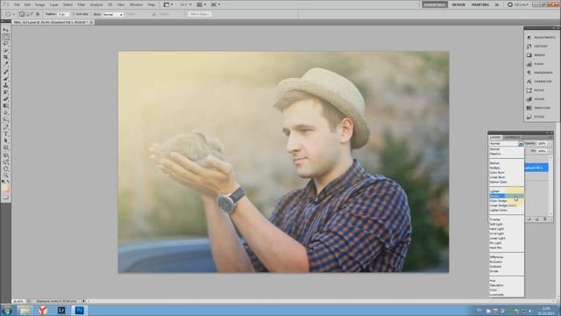The height and width of the screenshot is (316, 561).
Task: Select the Dodge tool
Action: (6, 119)
